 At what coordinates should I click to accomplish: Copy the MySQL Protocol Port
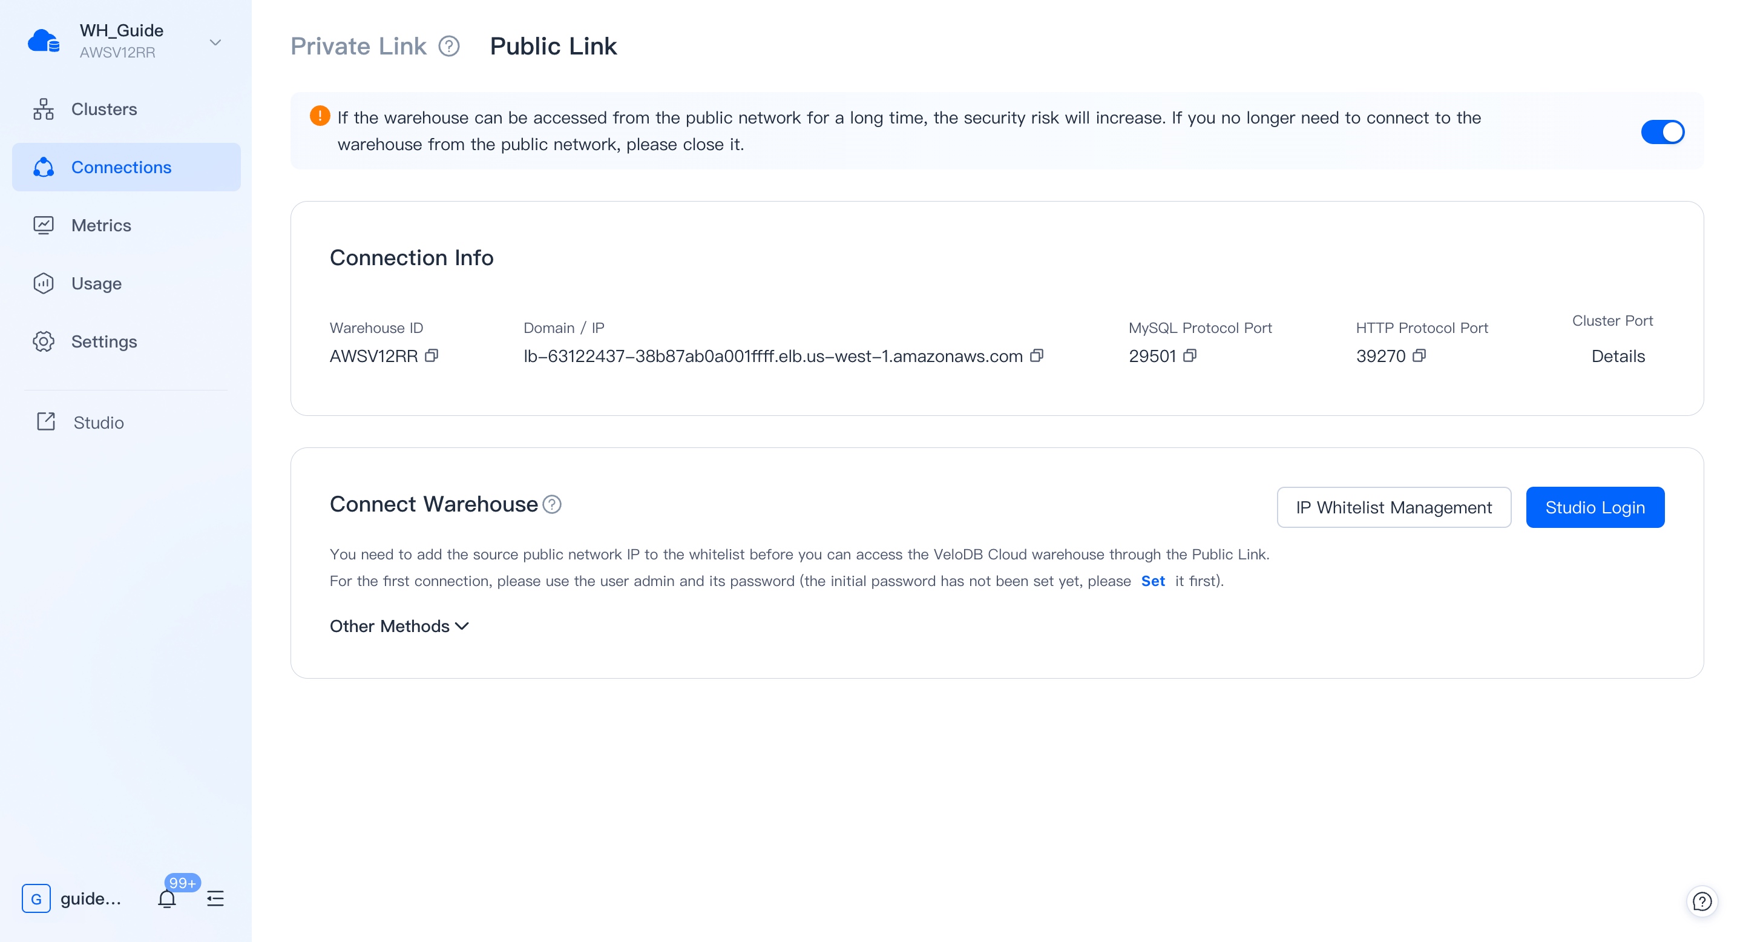click(x=1189, y=356)
